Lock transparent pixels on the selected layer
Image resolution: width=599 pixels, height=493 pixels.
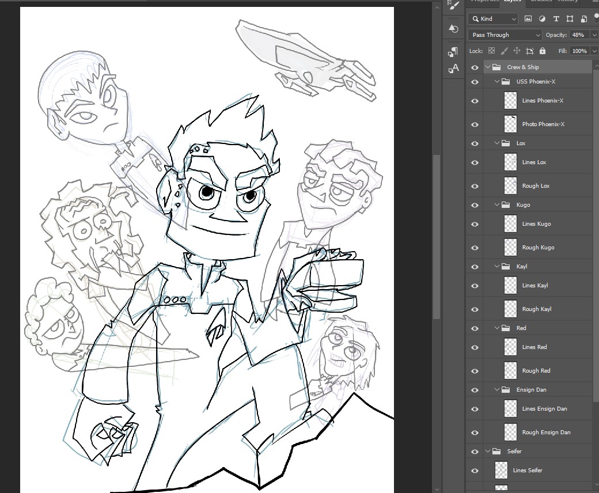[491, 51]
